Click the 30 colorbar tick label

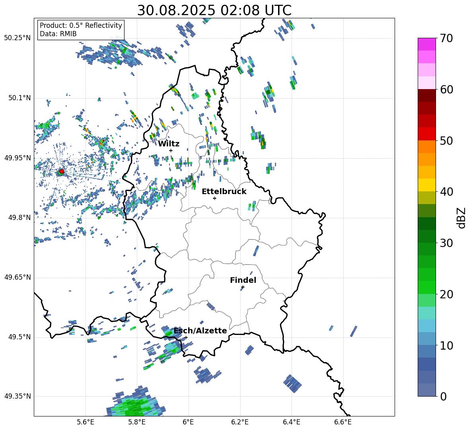tap(446, 243)
